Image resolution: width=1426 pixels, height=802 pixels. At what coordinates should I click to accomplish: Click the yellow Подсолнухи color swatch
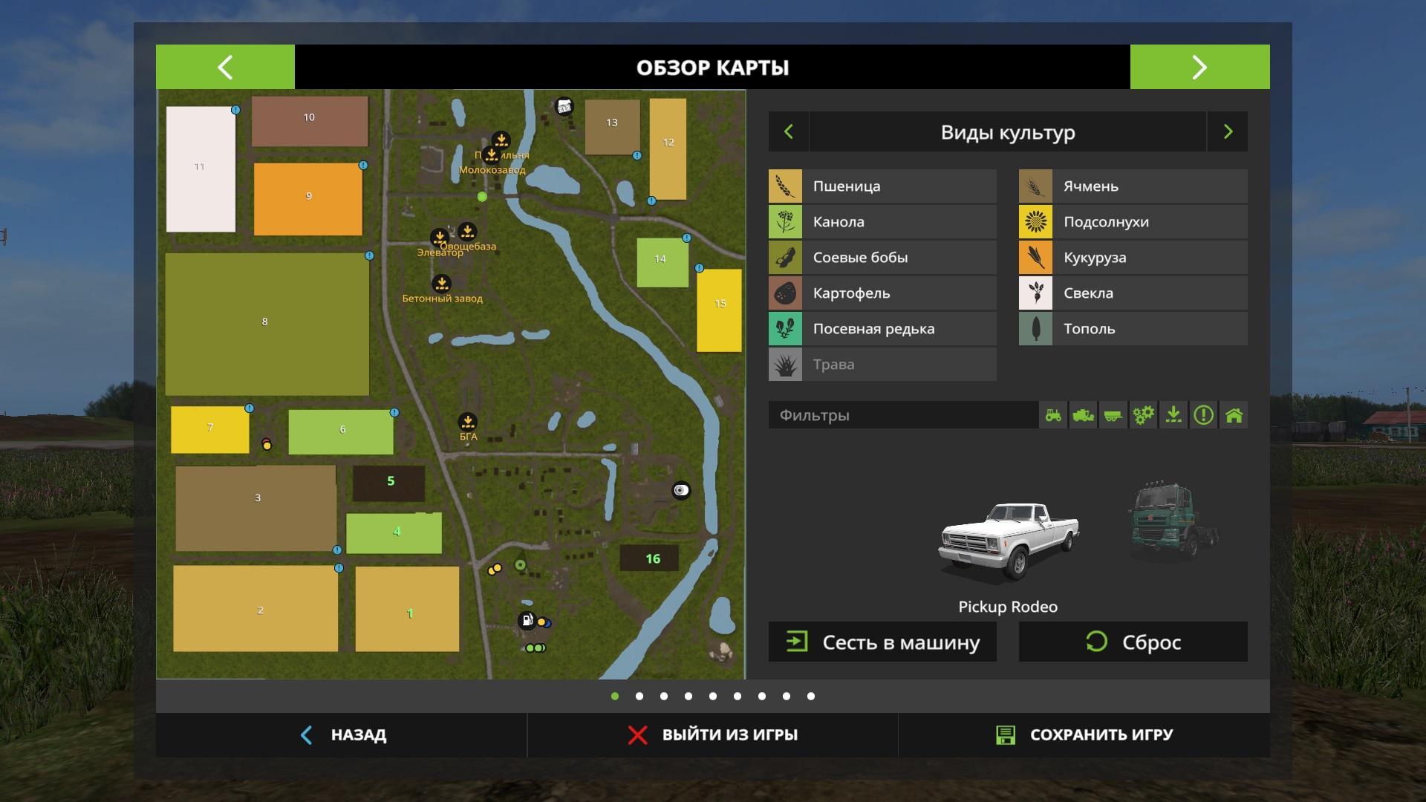point(1035,222)
